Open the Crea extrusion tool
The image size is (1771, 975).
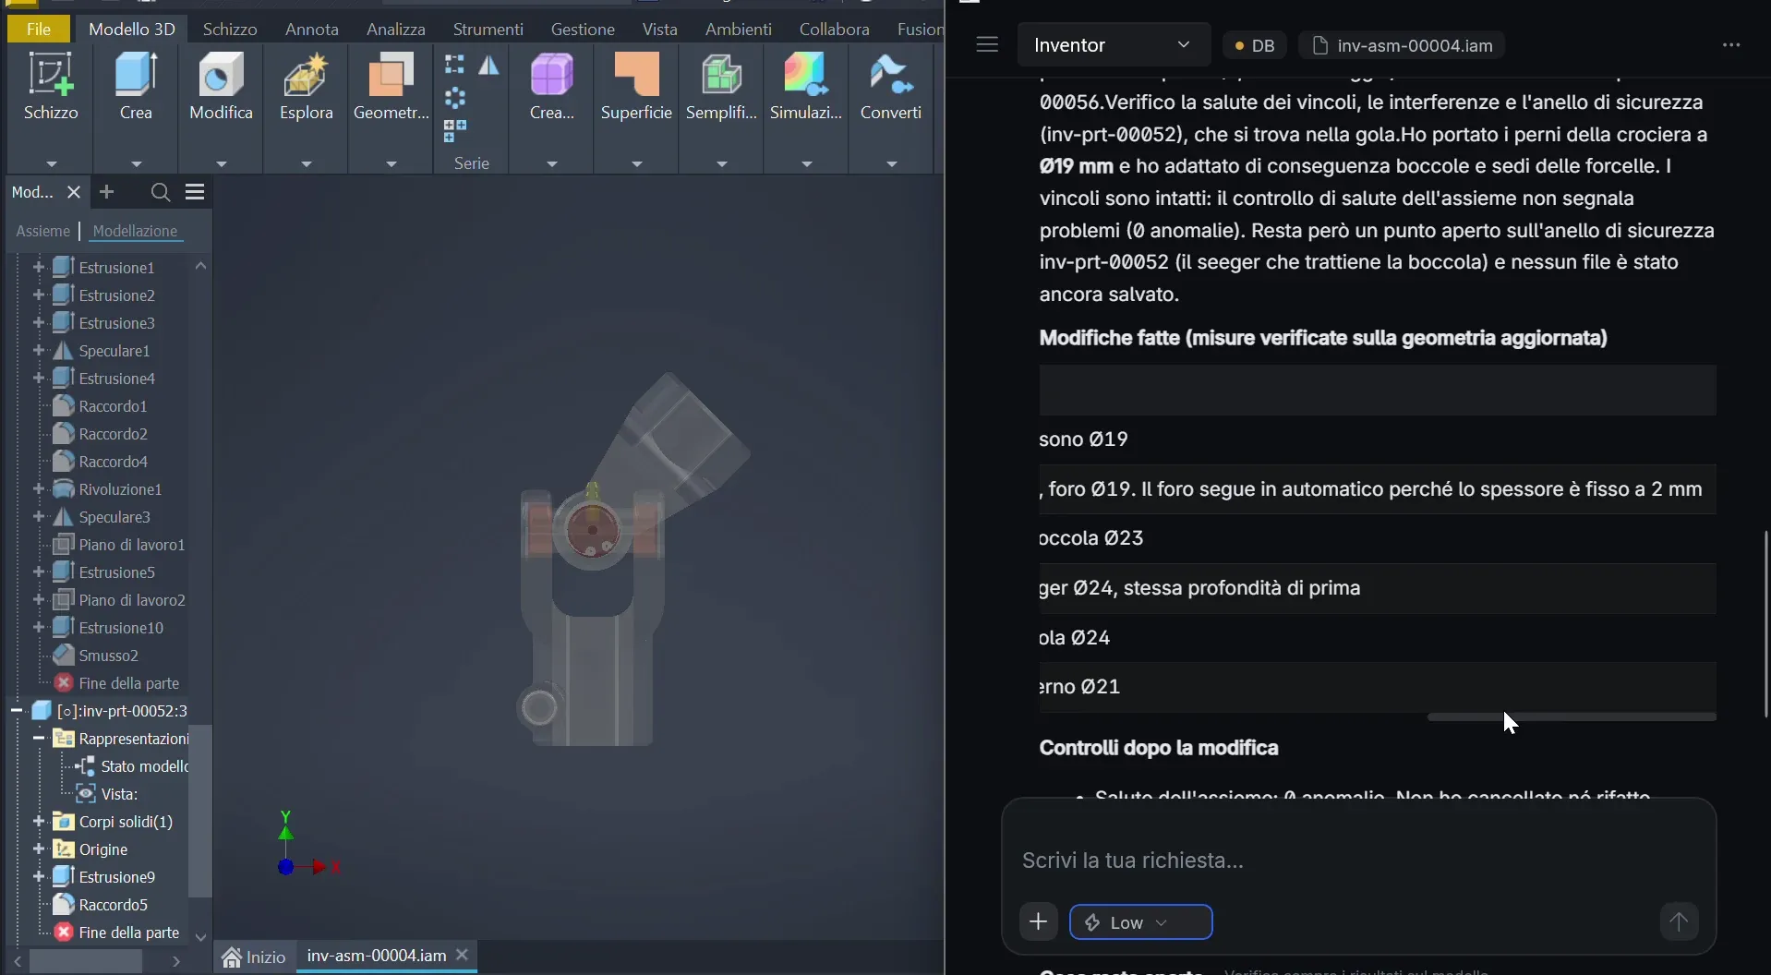tap(136, 87)
